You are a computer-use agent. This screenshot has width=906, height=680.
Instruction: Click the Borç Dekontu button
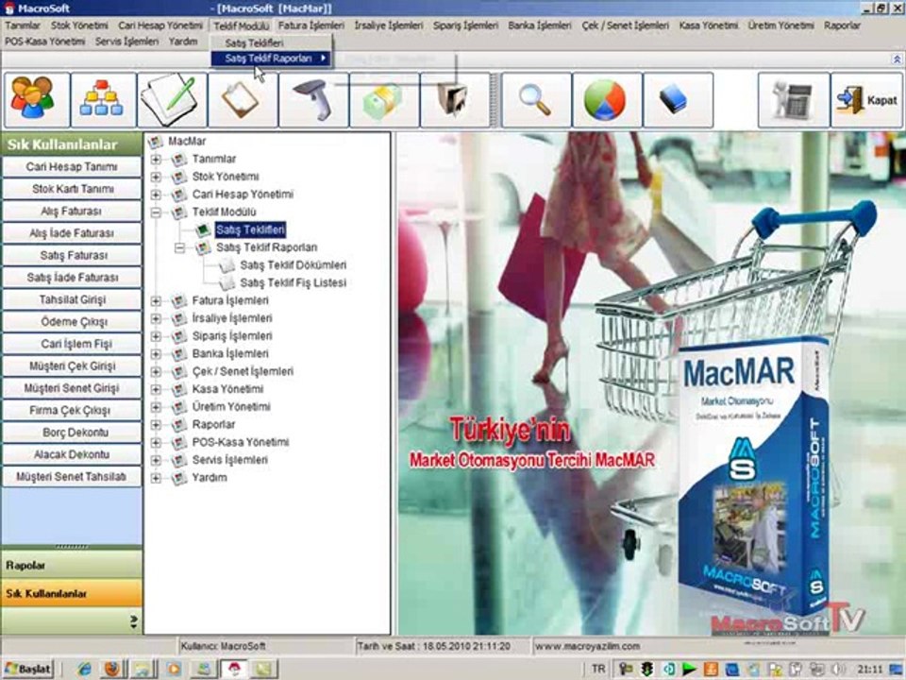[72, 433]
